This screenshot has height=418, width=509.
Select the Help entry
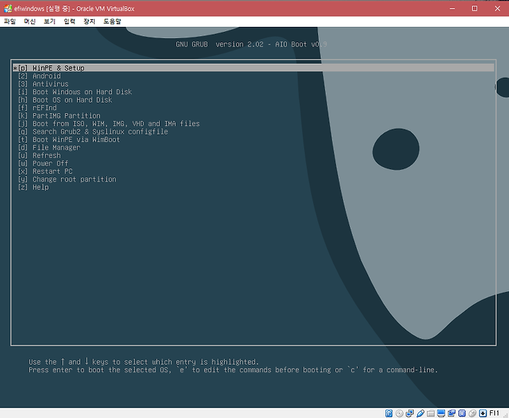pyautogui.click(x=253, y=187)
